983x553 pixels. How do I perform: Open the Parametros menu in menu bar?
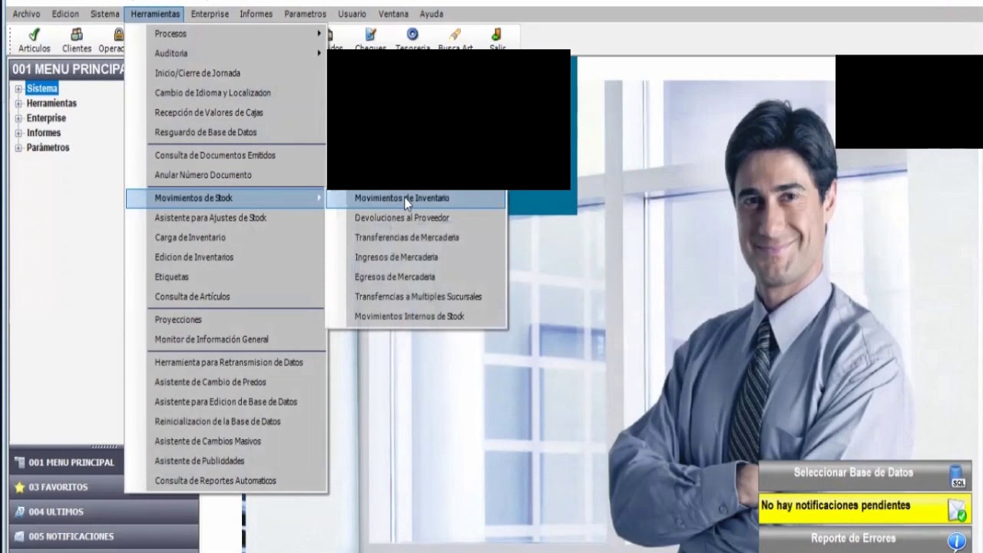click(x=305, y=14)
